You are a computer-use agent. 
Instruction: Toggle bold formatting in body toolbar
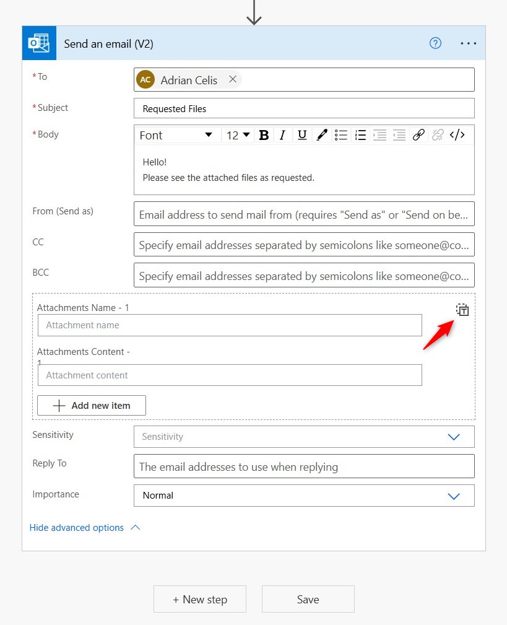pyautogui.click(x=264, y=135)
